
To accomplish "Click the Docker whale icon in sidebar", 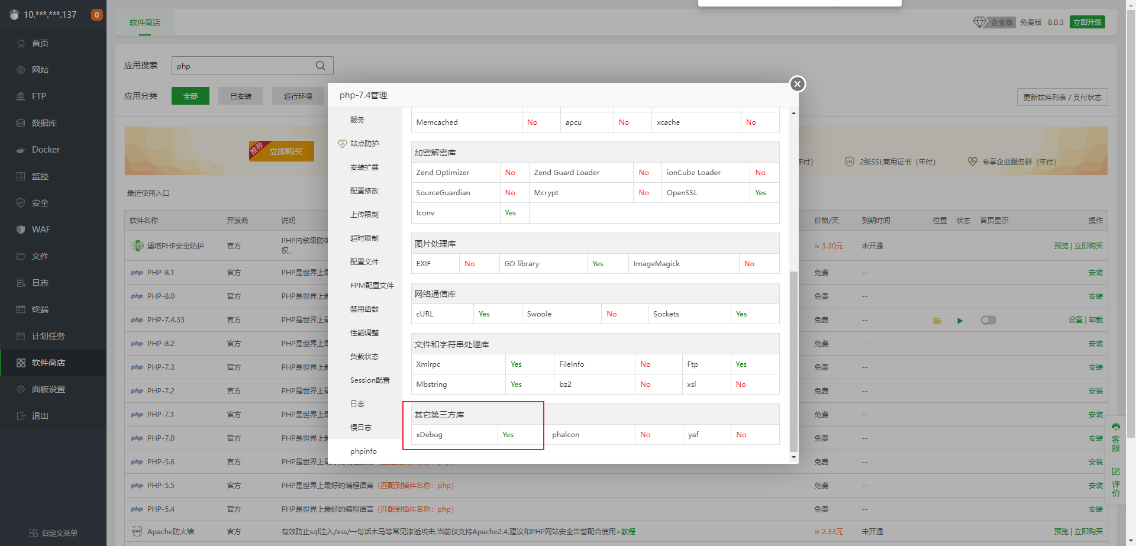I will coord(21,150).
